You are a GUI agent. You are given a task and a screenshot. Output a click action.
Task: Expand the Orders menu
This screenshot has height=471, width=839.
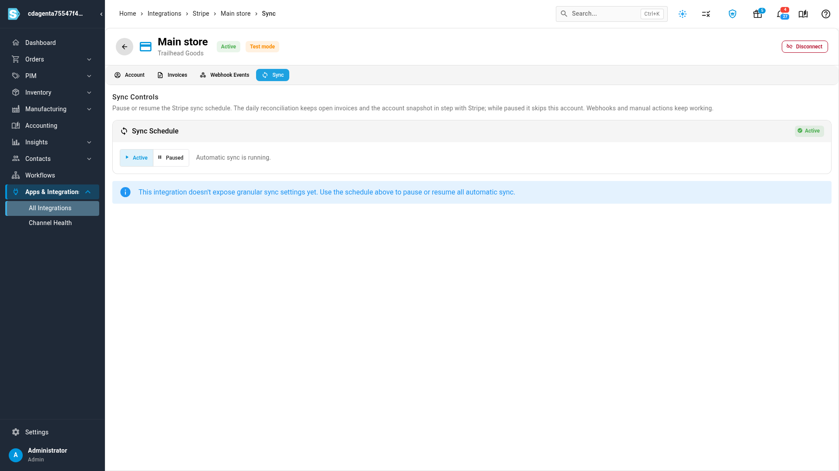click(52, 59)
